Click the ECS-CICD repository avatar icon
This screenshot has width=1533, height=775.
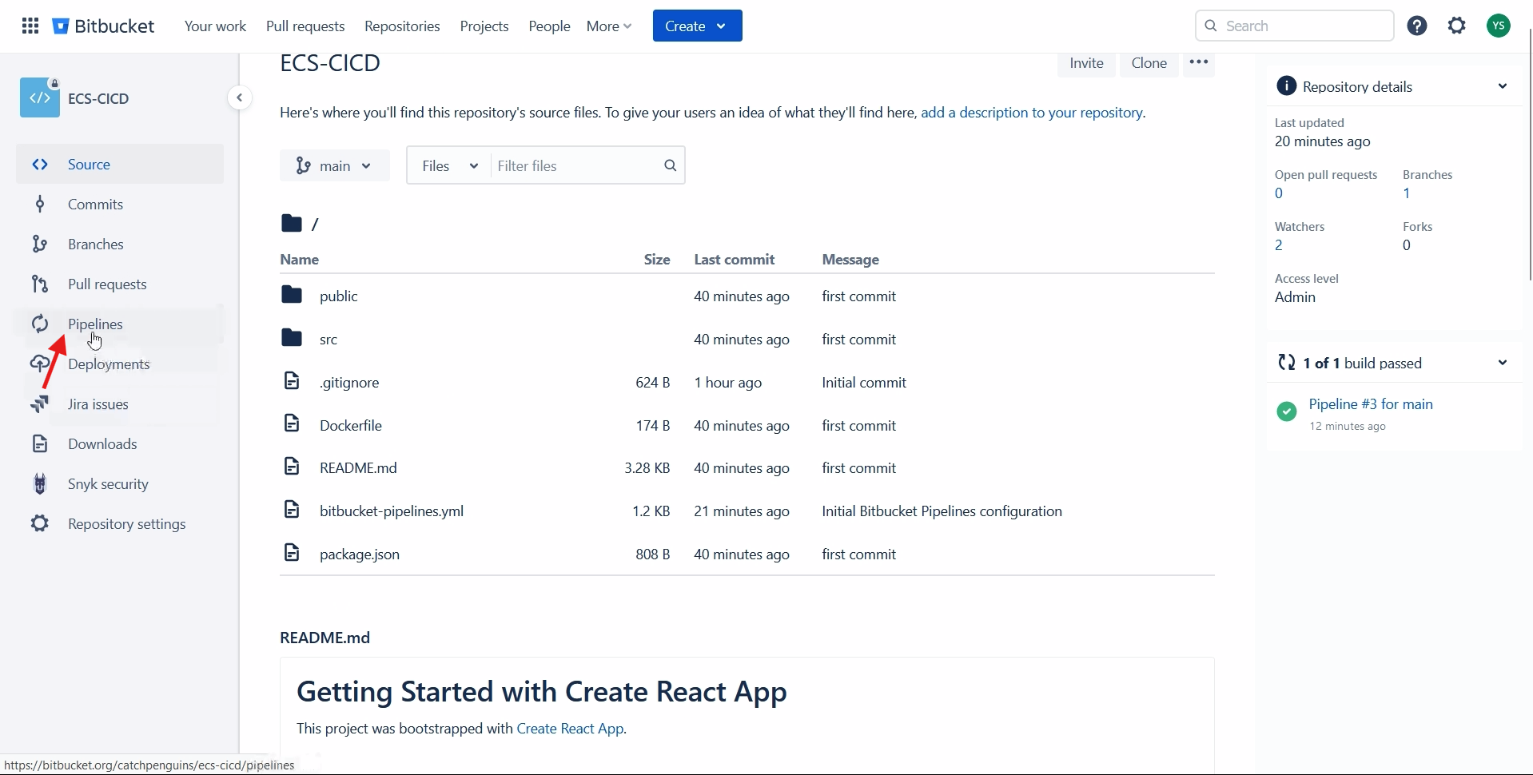point(40,97)
